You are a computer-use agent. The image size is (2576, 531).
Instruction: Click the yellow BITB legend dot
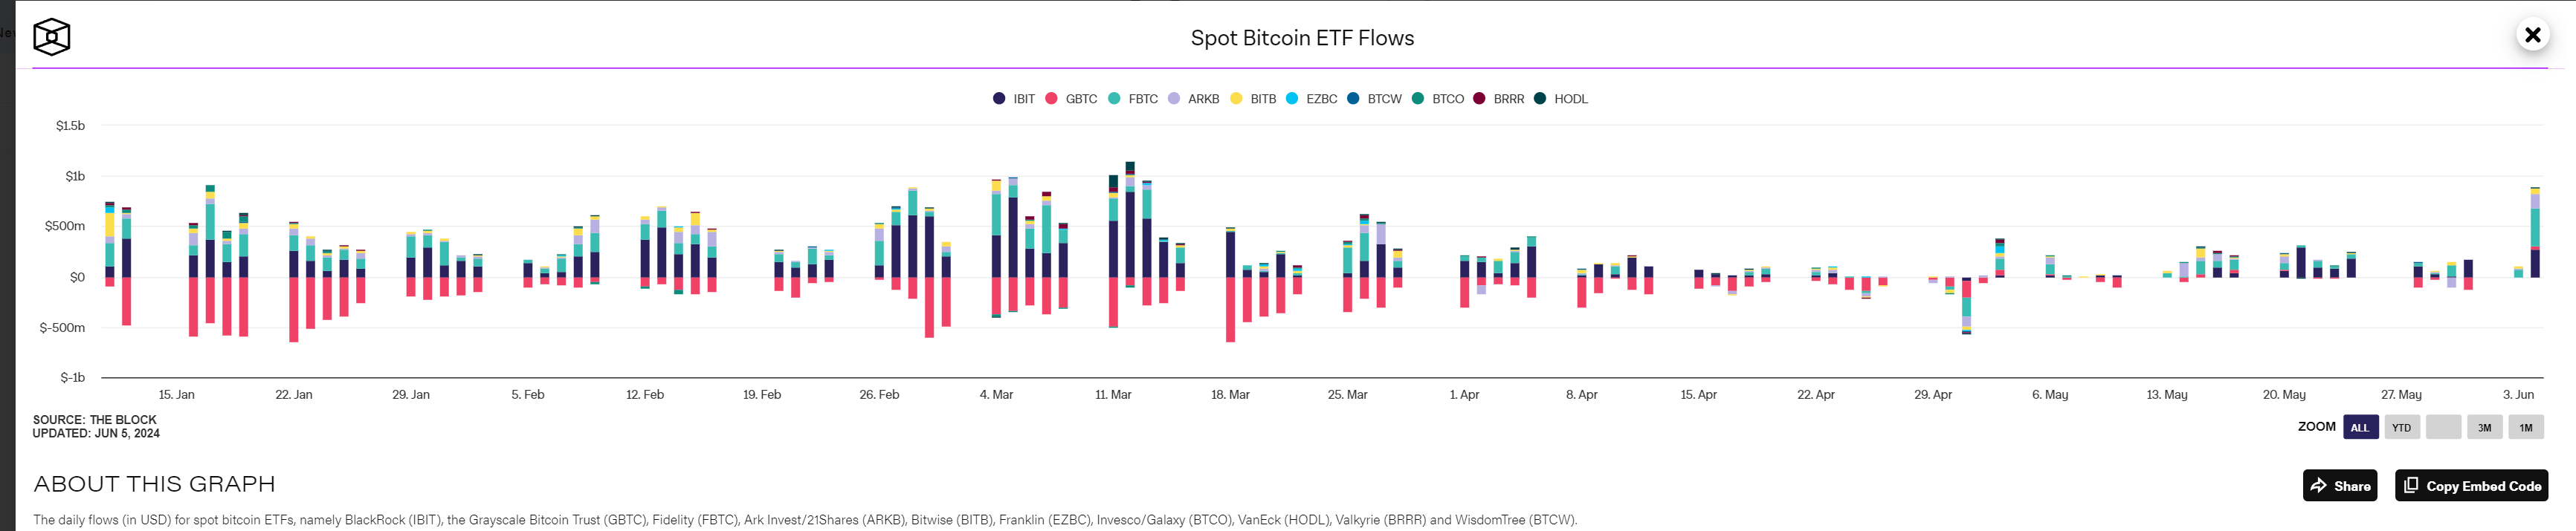click(1236, 99)
